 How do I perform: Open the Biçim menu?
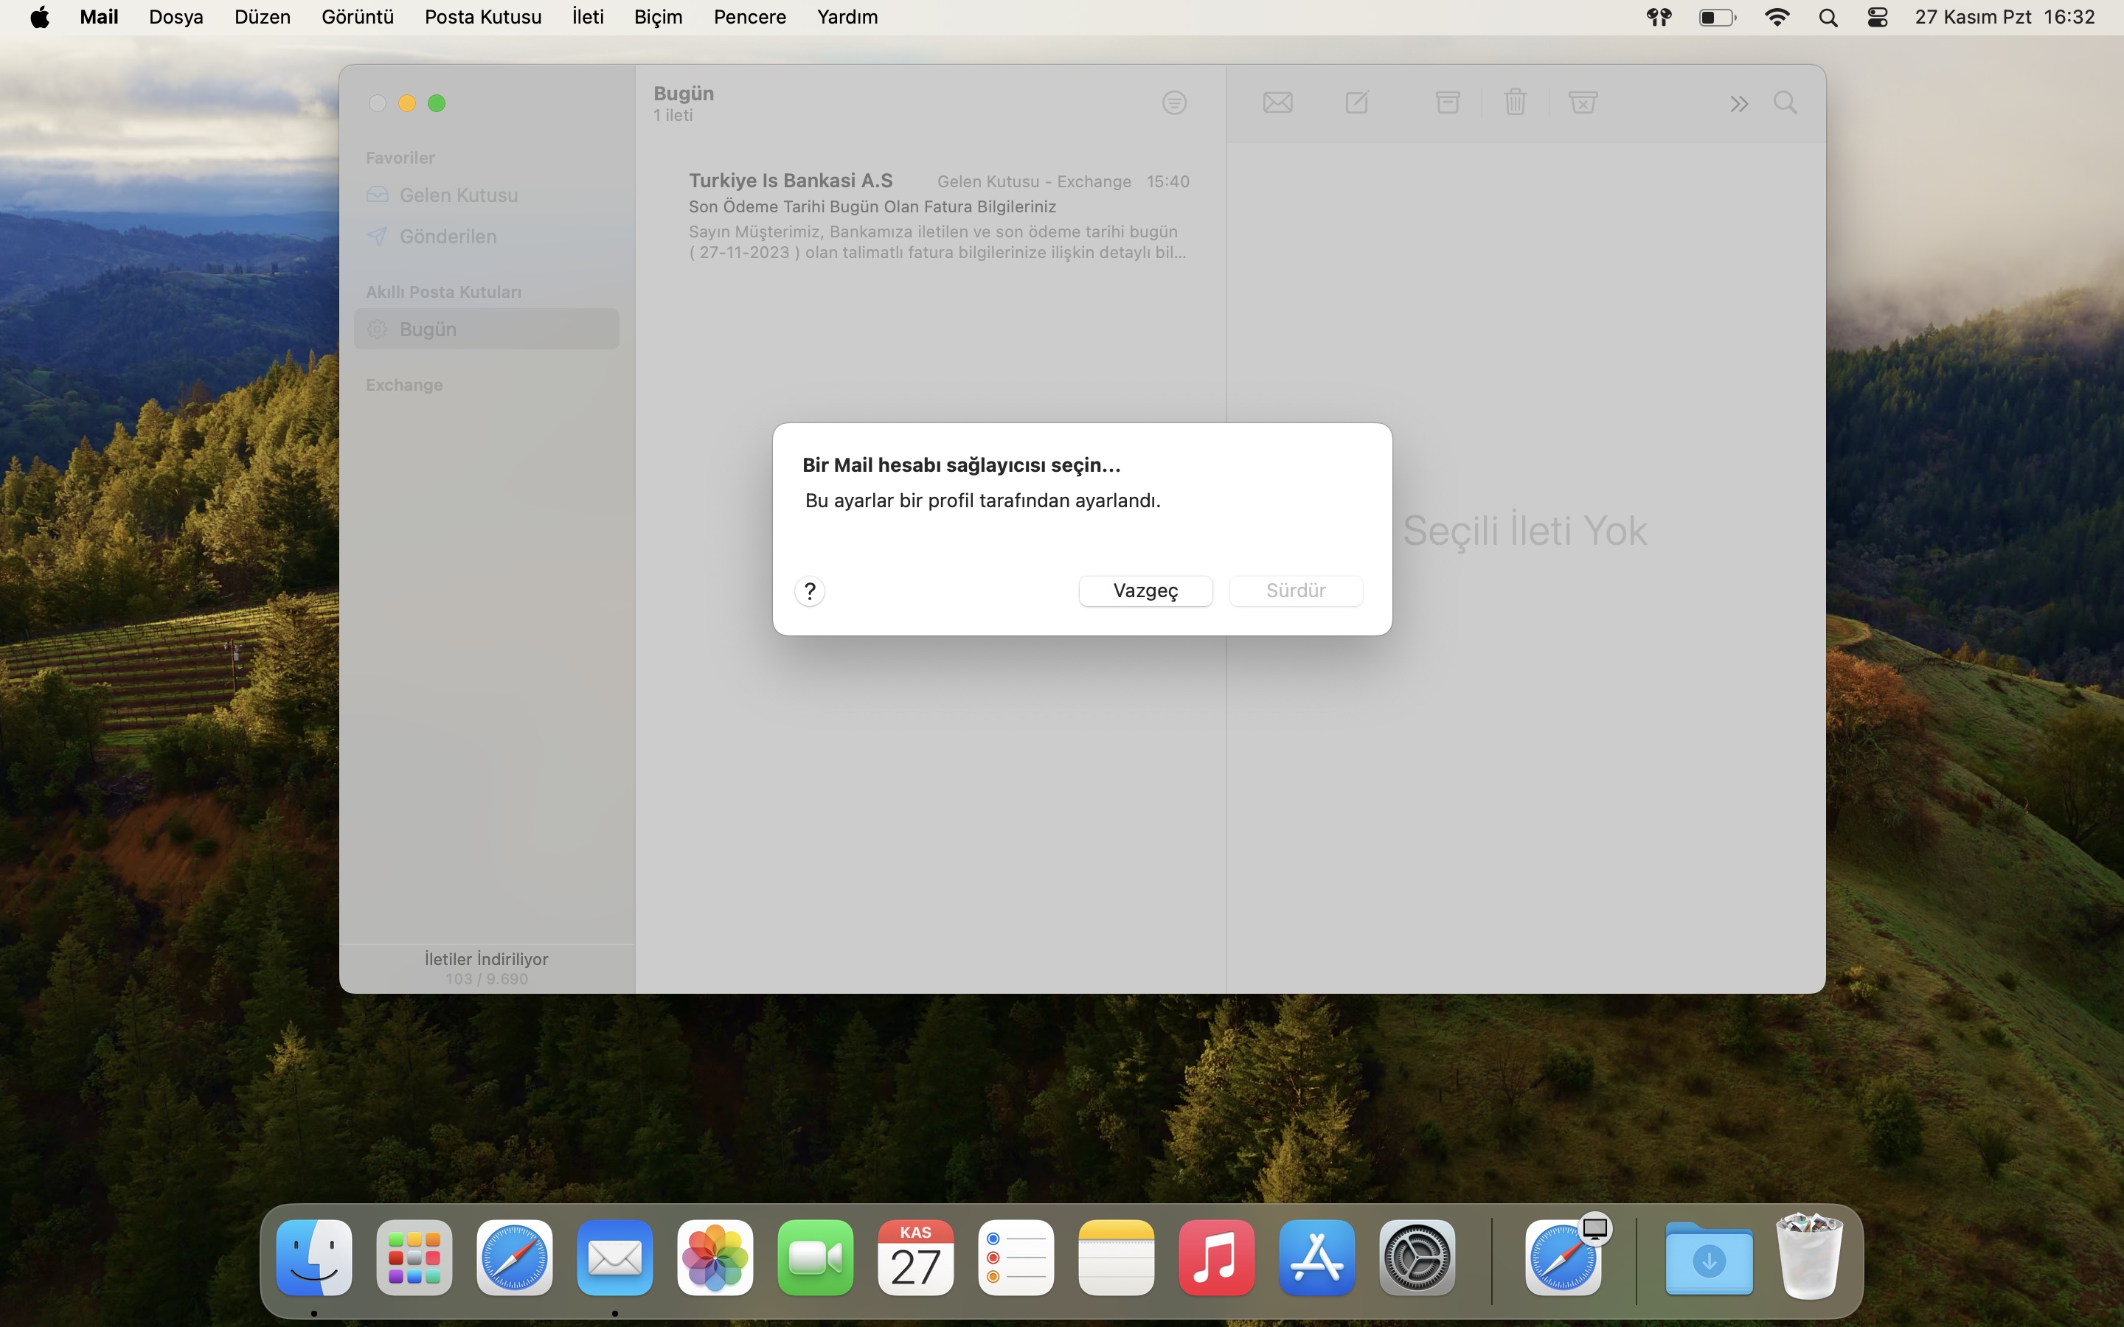point(659,17)
